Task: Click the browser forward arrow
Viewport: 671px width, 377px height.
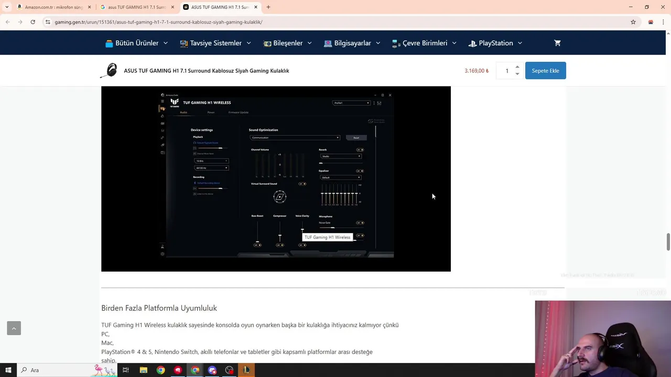Action: [20, 22]
